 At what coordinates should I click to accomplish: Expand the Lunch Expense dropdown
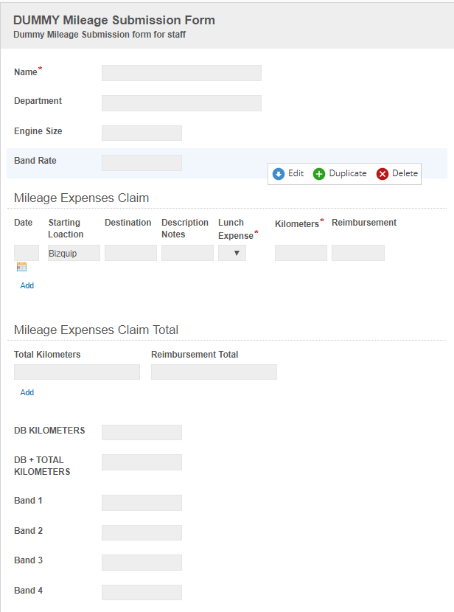coord(232,253)
